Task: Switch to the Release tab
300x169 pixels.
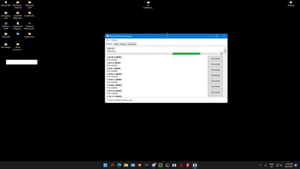Action: (x=109, y=44)
